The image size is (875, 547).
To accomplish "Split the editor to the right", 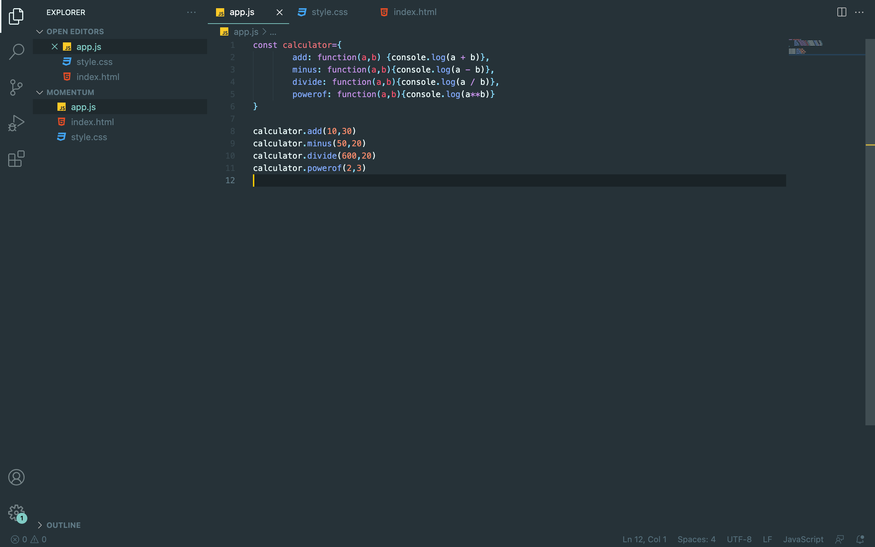I will (842, 12).
